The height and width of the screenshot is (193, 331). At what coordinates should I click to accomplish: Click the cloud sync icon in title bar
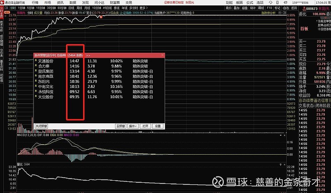pos(271,2)
